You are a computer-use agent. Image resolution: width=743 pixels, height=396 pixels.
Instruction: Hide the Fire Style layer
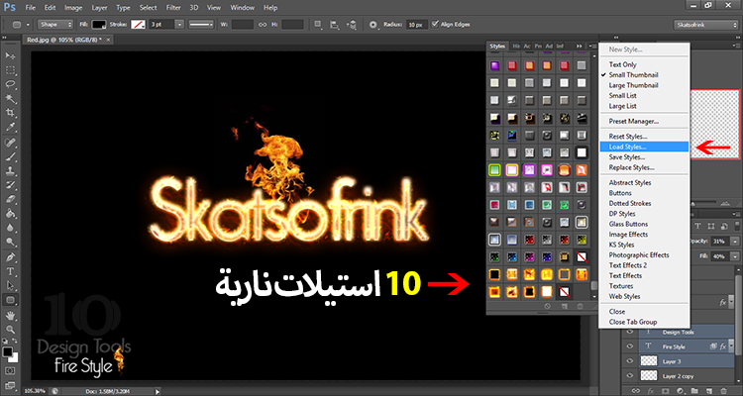click(x=630, y=346)
